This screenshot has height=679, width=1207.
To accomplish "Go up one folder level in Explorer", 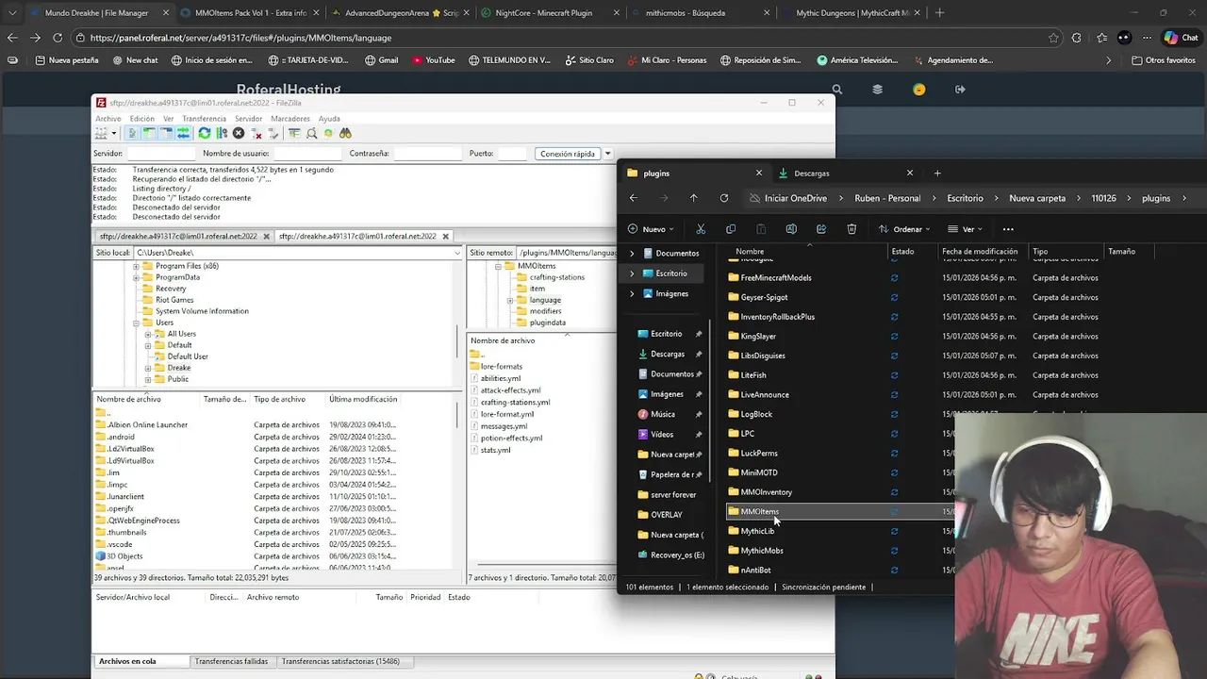I will (x=694, y=198).
